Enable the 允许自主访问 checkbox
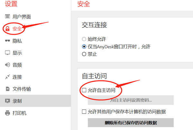 [x=84, y=90]
